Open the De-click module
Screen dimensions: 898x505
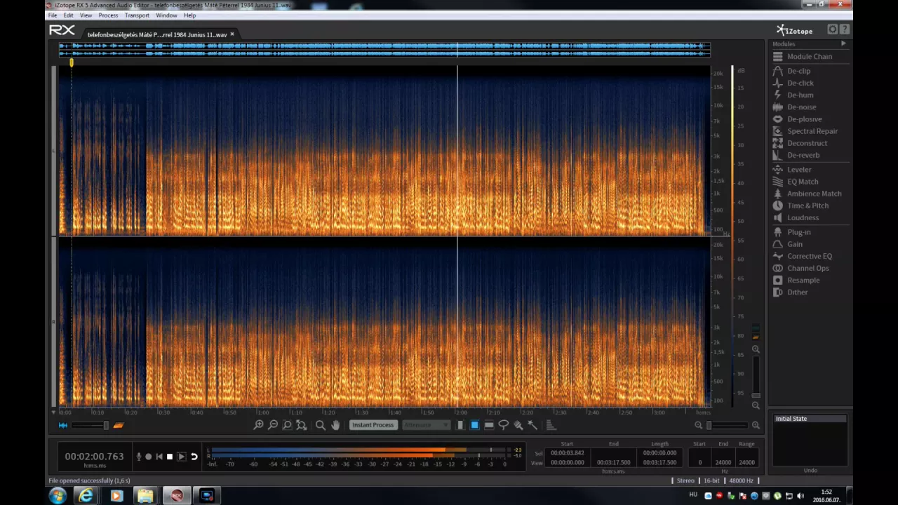click(x=793, y=83)
